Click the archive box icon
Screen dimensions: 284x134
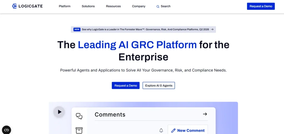click(x=79, y=130)
